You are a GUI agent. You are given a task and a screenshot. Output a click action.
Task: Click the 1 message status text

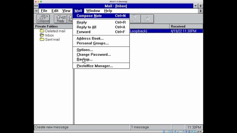[140, 127]
